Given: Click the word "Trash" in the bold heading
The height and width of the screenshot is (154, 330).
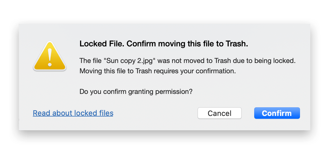Looking at the screenshot, I should coord(237,44).
